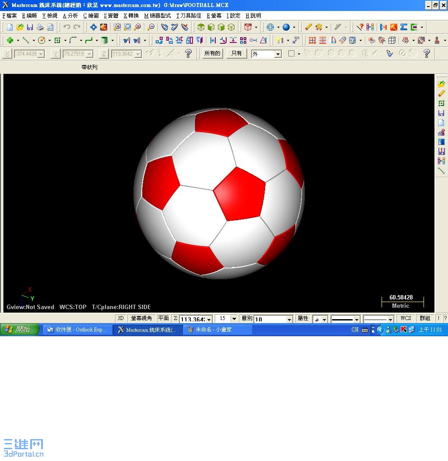Open the A 分析 analyze menu
The height and width of the screenshot is (461, 448).
click(70, 16)
